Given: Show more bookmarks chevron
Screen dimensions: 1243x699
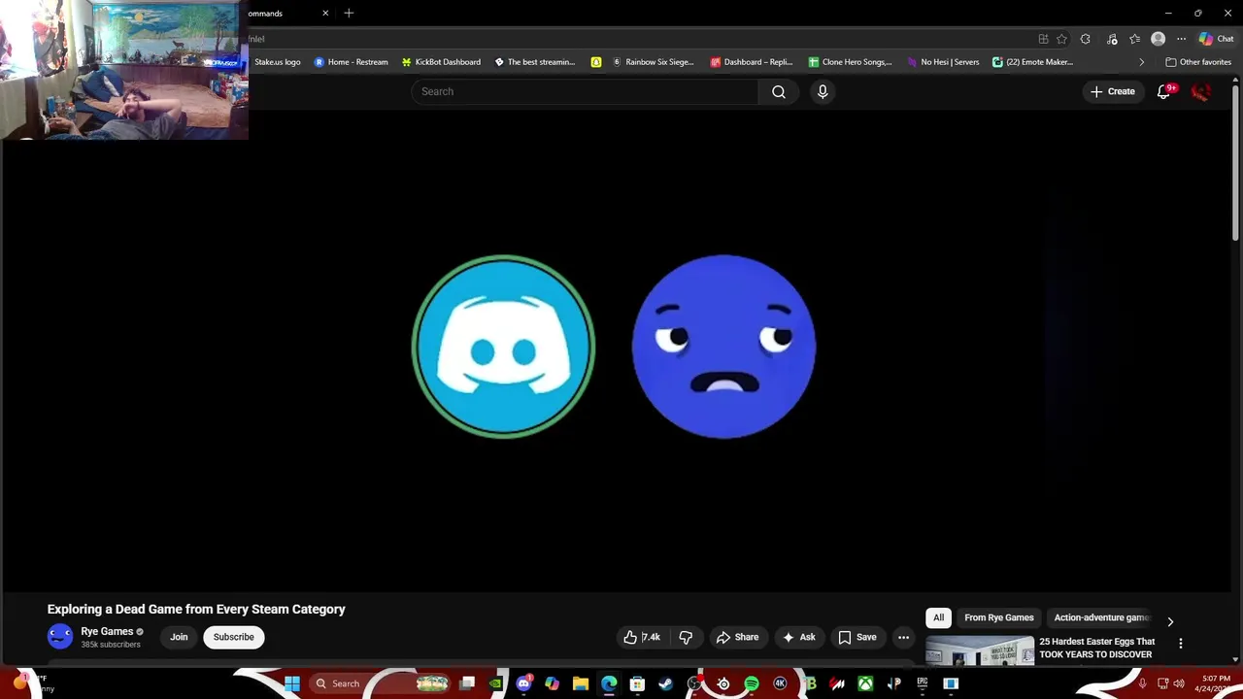Looking at the screenshot, I should click(1141, 62).
